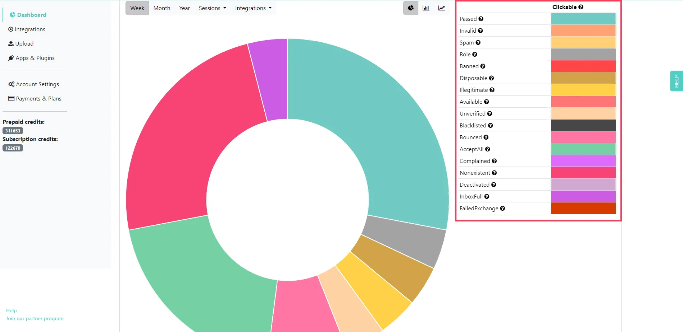Select the Year time range
Viewport: 683px width, 332px height.
click(x=185, y=8)
